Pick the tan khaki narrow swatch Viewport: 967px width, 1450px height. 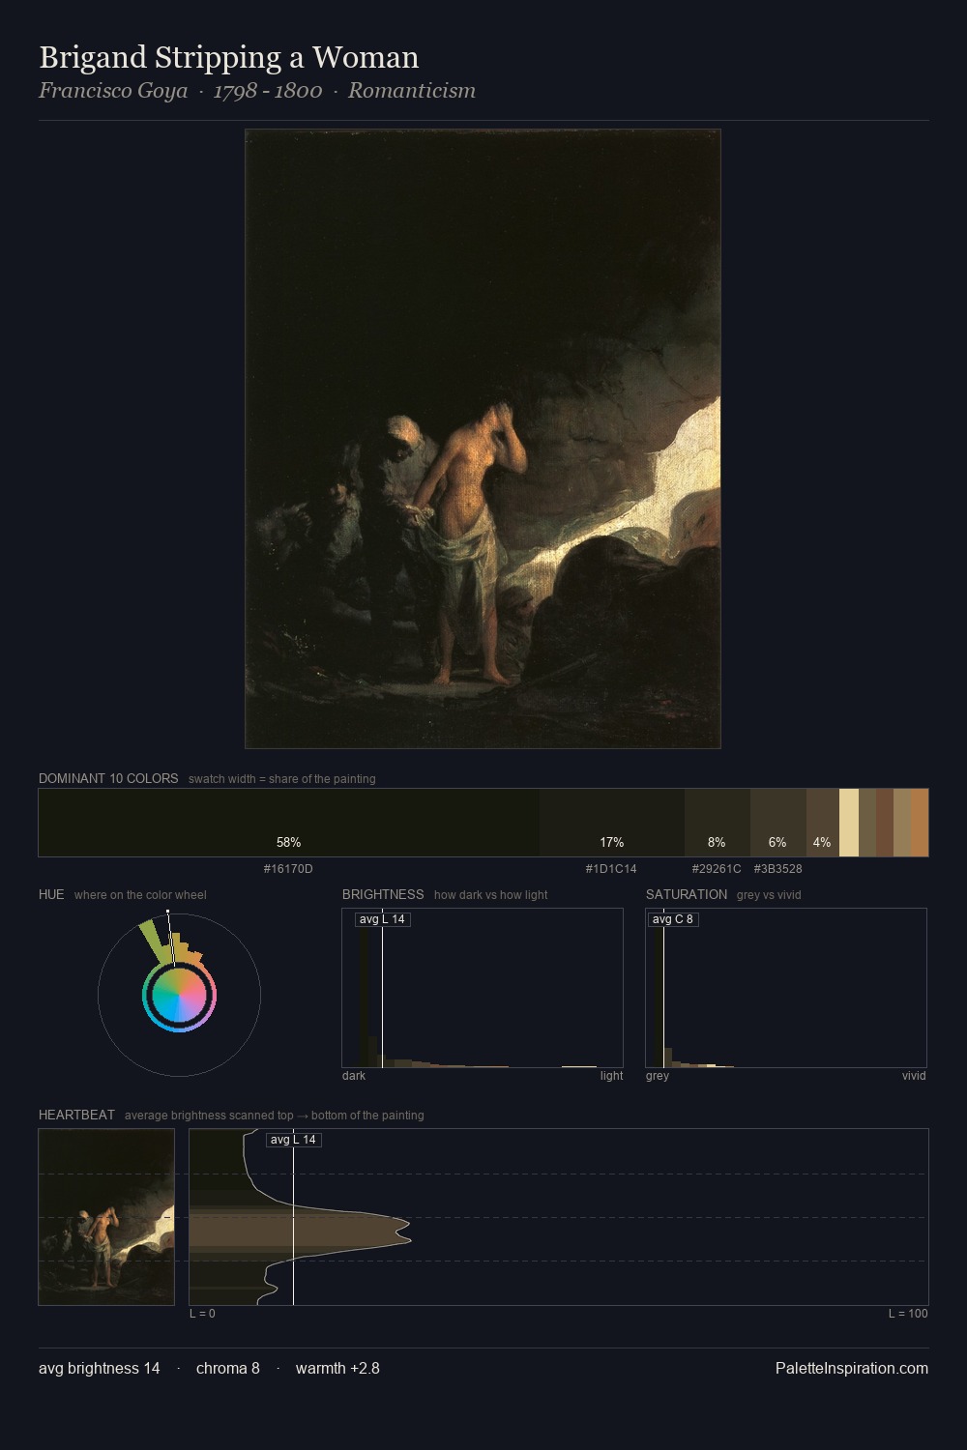tap(902, 823)
